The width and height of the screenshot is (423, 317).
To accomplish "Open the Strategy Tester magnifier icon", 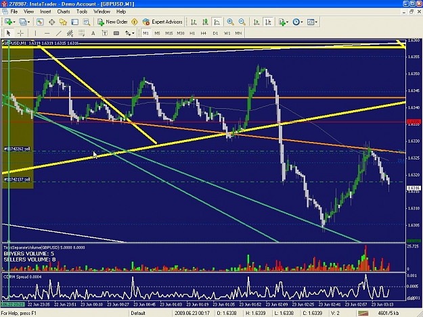I will [x=87, y=22].
